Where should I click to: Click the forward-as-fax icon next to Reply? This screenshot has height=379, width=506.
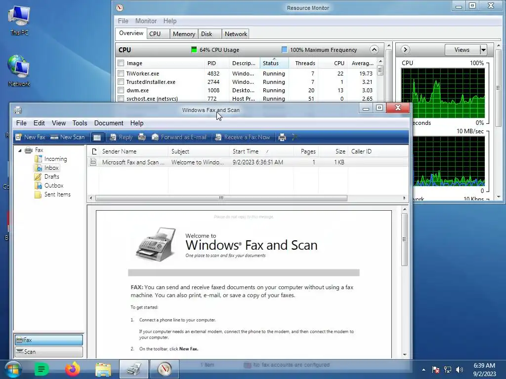click(142, 137)
